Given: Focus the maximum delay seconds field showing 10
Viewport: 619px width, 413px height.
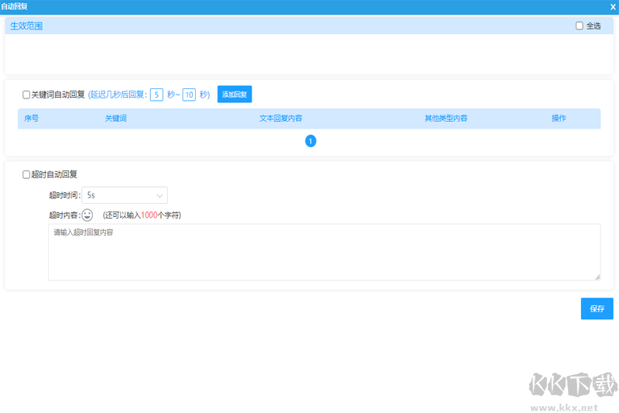Looking at the screenshot, I should click(x=189, y=95).
